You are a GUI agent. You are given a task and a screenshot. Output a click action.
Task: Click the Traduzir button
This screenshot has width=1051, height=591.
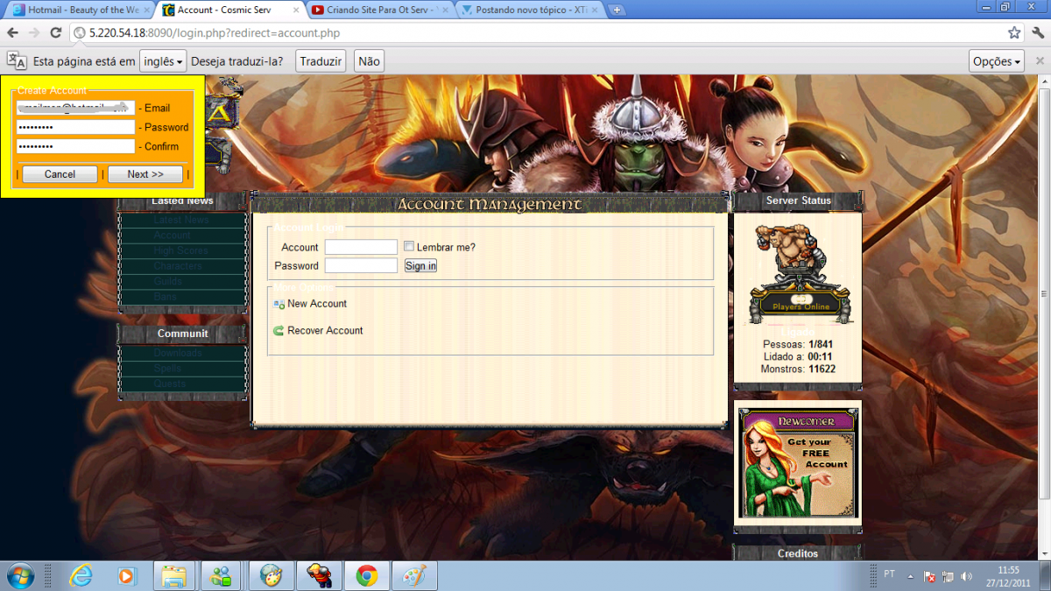(321, 61)
